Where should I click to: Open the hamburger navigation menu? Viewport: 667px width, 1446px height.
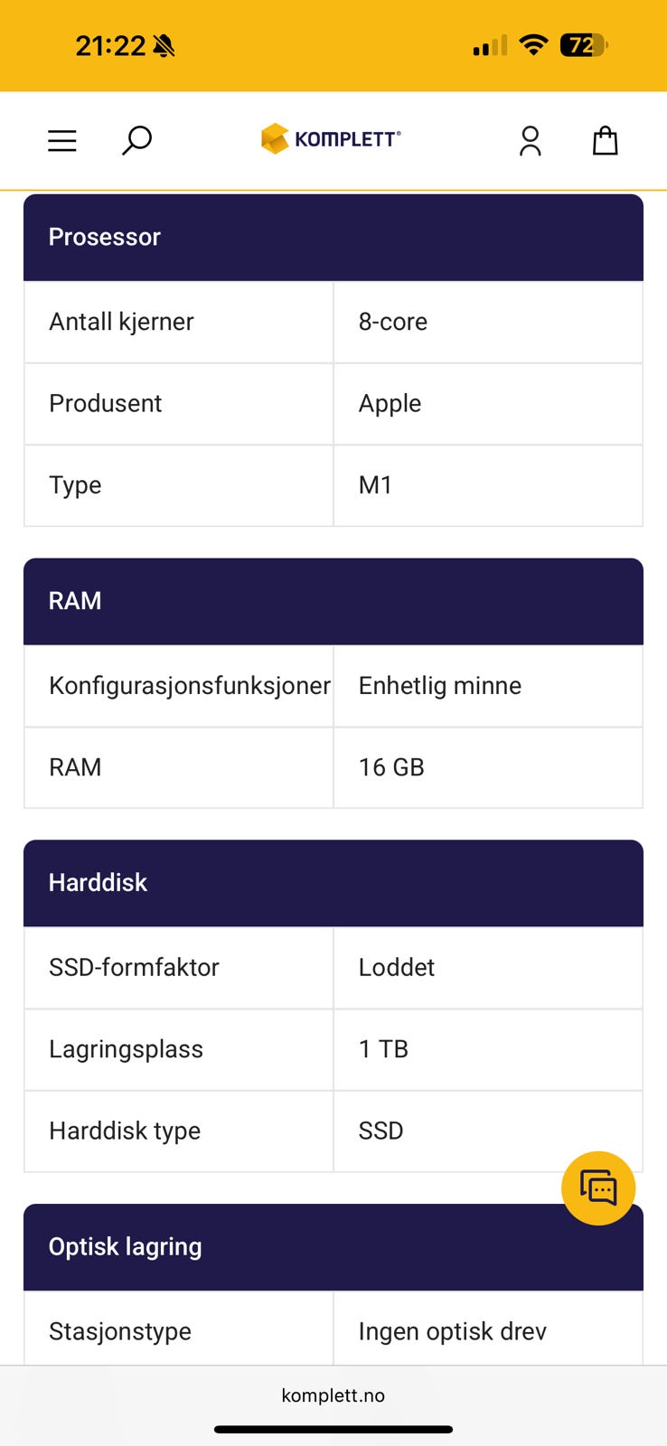[62, 141]
